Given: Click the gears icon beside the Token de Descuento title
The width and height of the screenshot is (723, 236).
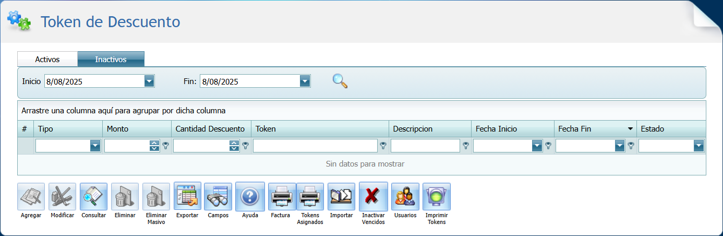Looking at the screenshot, I should click(x=19, y=20).
